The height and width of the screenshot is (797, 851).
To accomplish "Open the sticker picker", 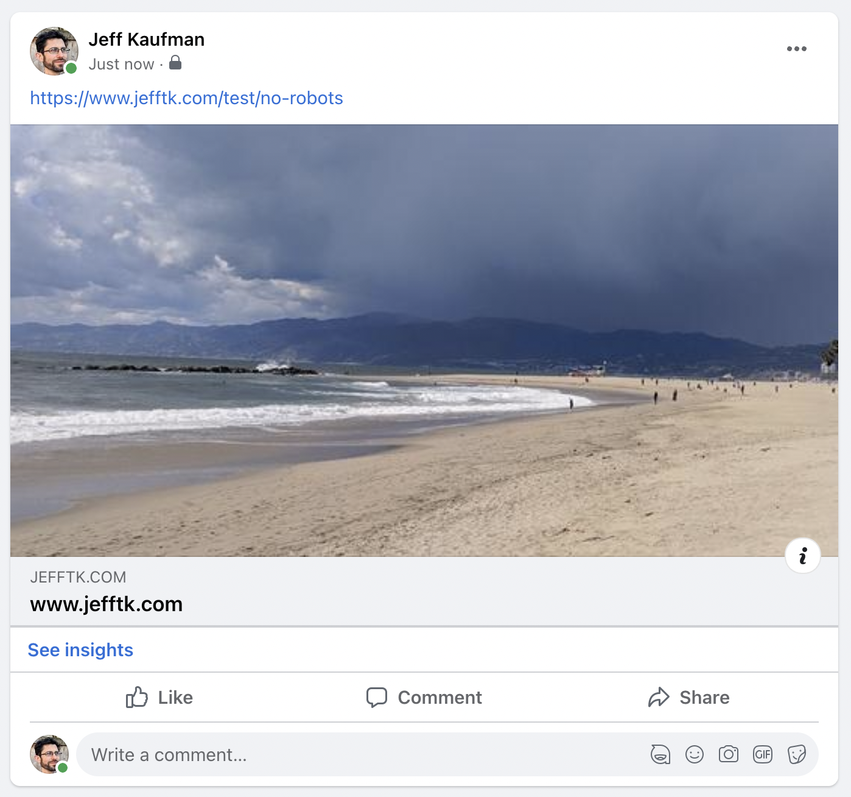I will (x=798, y=754).
